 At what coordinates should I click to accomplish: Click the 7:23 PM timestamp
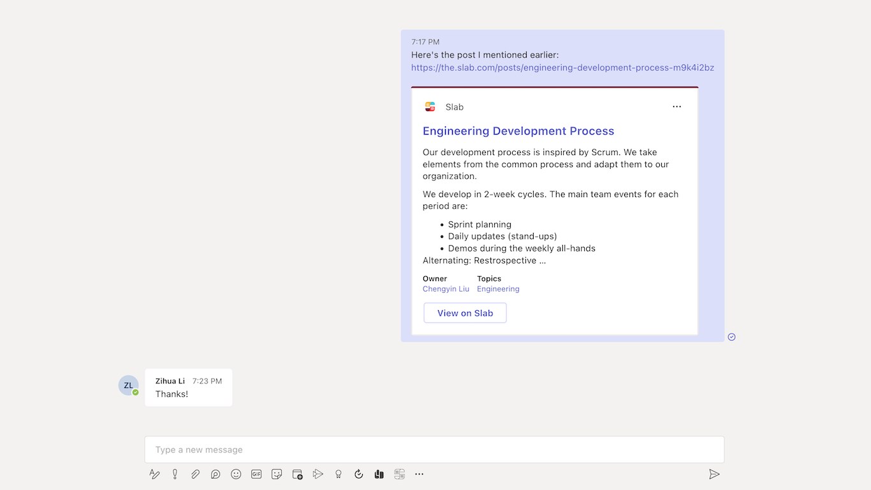tap(207, 381)
